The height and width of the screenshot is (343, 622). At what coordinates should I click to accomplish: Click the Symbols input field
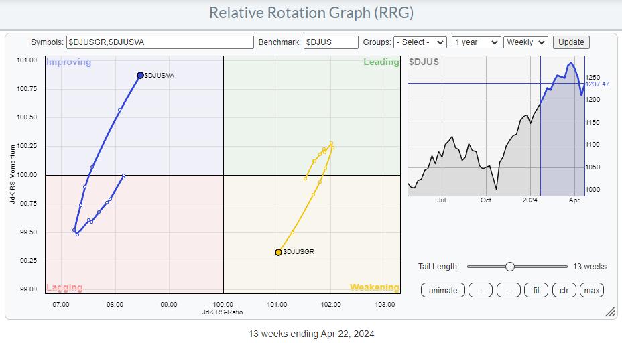pos(160,42)
